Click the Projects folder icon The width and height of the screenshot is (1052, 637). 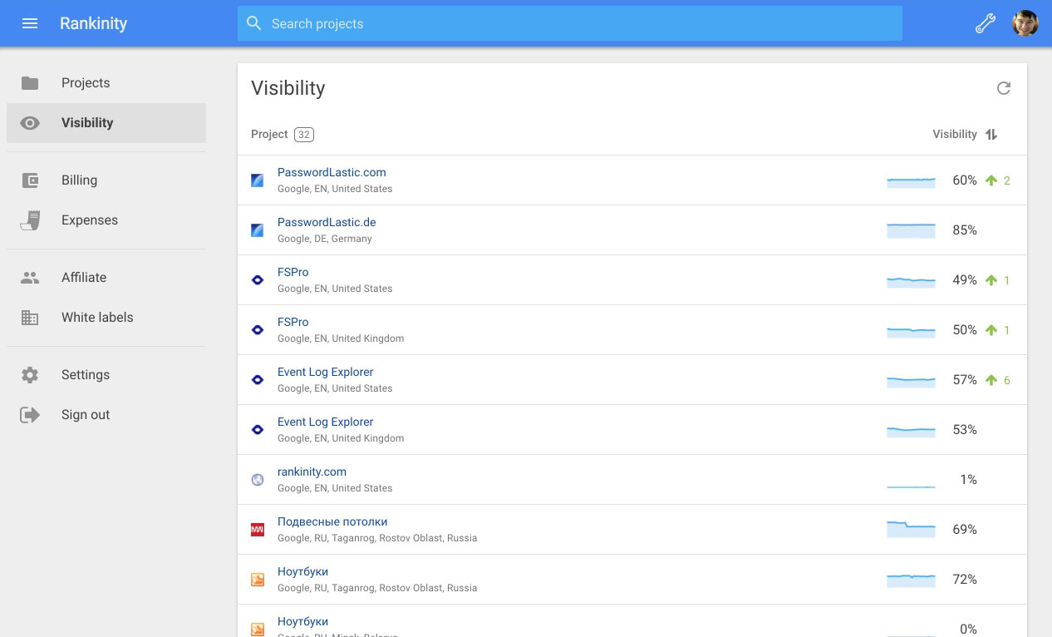(30, 83)
